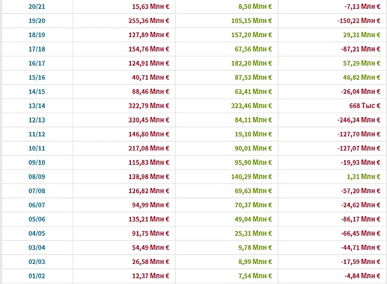Select the 08/09 season link
Viewport: 387px width, 284px height.
point(36,176)
